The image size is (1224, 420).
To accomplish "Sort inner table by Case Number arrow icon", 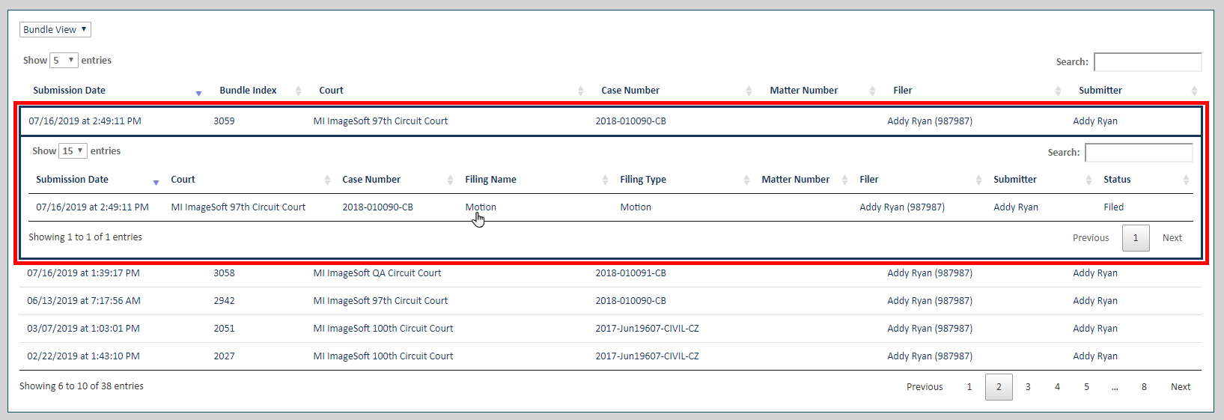I will click(x=450, y=180).
